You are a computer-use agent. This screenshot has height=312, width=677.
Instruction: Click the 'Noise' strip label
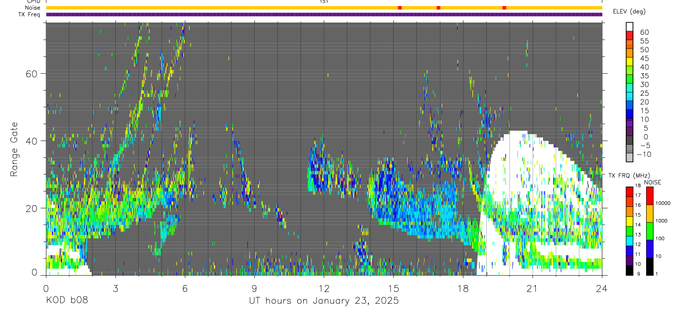(33, 8)
